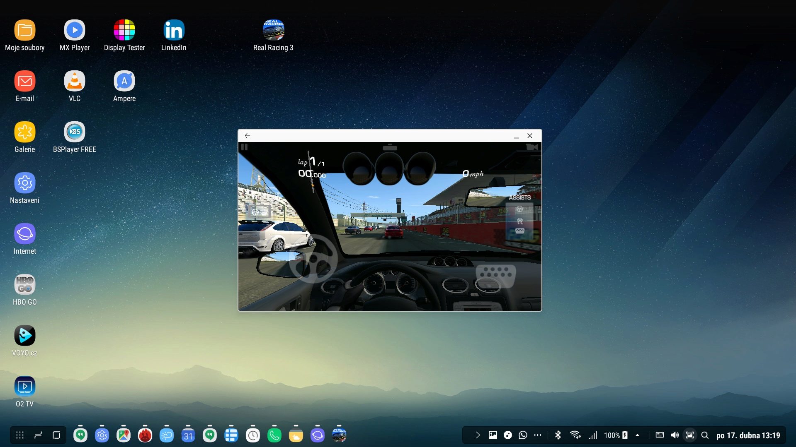Expand quick settings with the up arrow

(638, 435)
